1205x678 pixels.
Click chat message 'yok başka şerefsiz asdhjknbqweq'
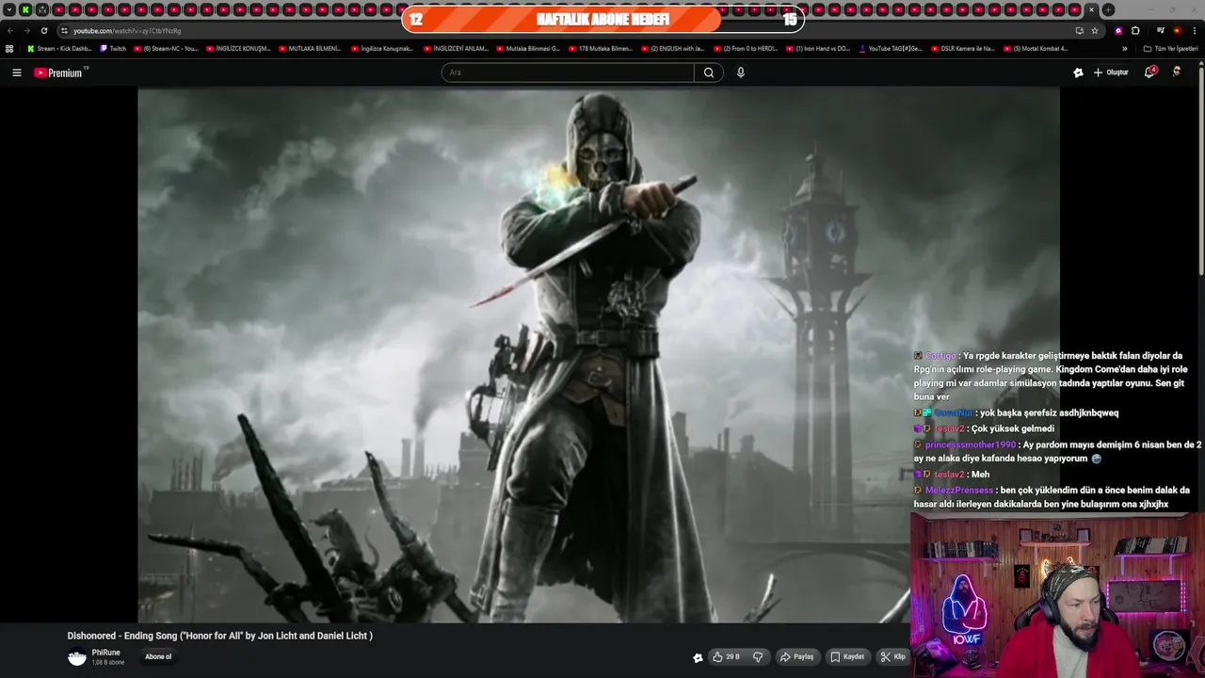(1050, 412)
